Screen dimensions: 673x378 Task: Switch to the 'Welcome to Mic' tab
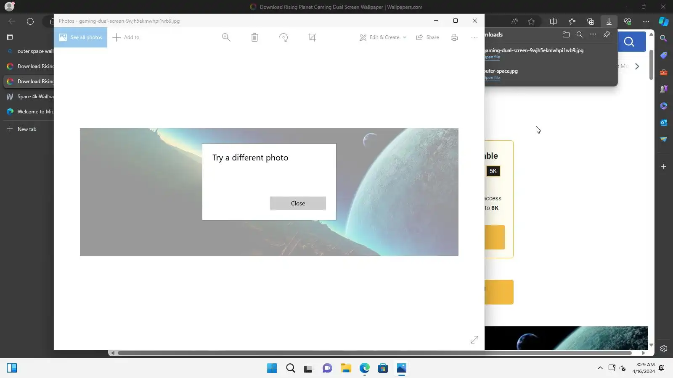pyautogui.click(x=29, y=112)
